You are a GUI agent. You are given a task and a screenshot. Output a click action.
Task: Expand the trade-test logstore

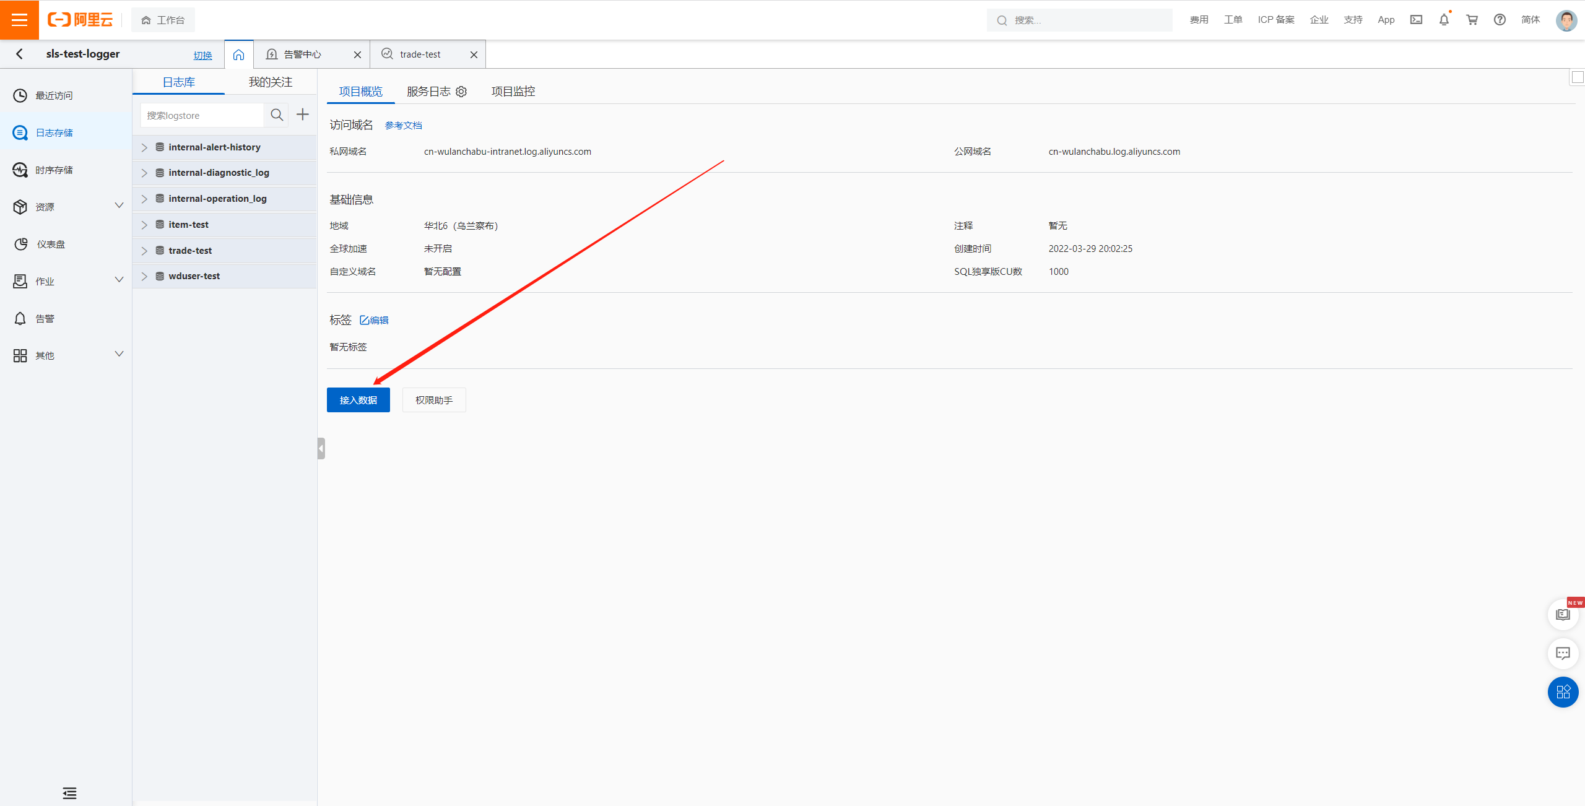tap(144, 251)
